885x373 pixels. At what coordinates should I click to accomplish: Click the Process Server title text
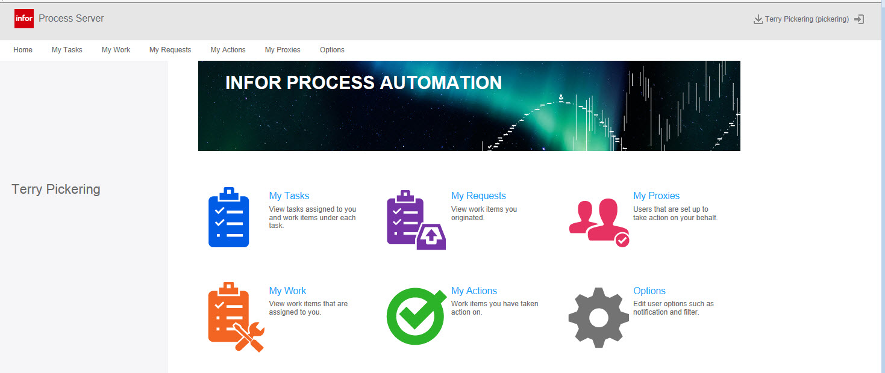point(71,19)
